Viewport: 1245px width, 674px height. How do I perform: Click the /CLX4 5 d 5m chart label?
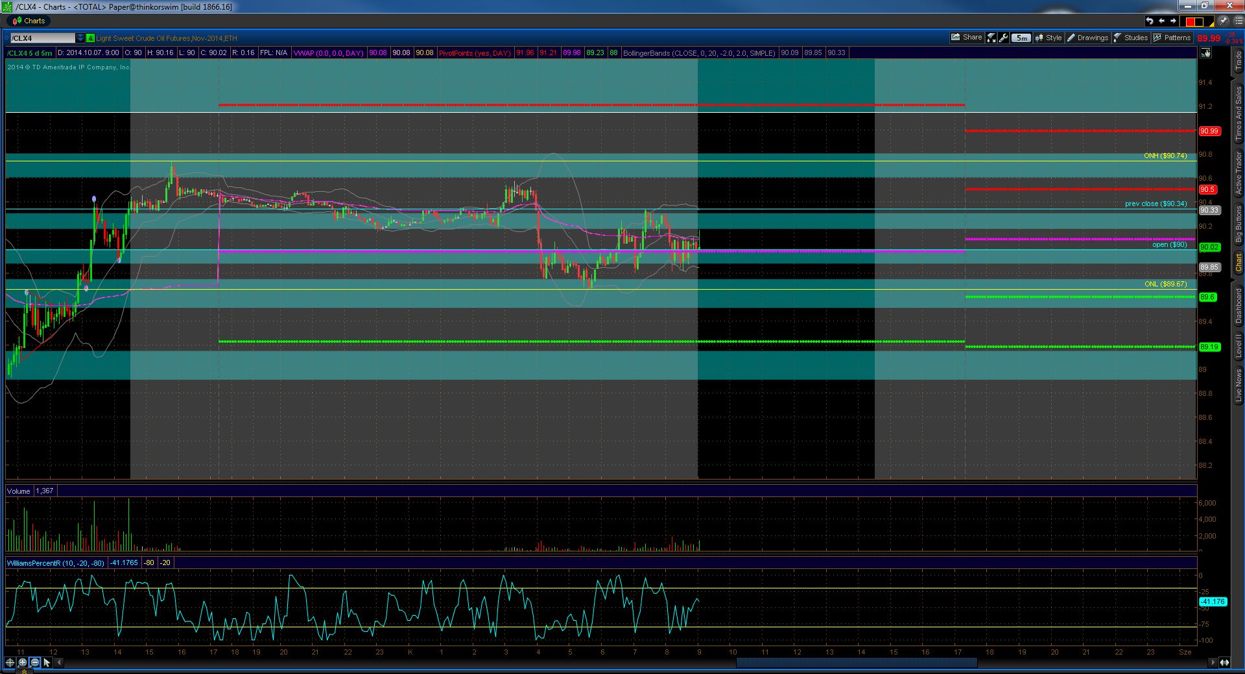coord(30,53)
